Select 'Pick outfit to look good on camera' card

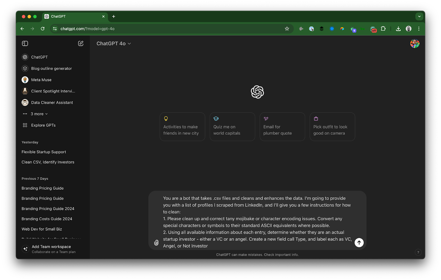pyautogui.click(x=332, y=127)
